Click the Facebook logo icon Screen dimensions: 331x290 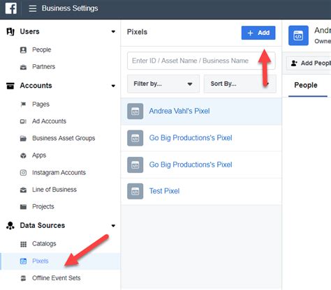(x=11, y=8)
